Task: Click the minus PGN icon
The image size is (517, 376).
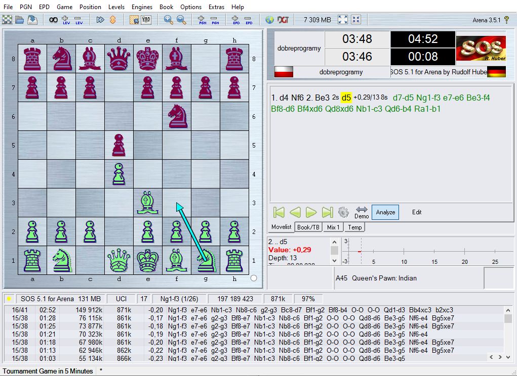Action: 215,20
